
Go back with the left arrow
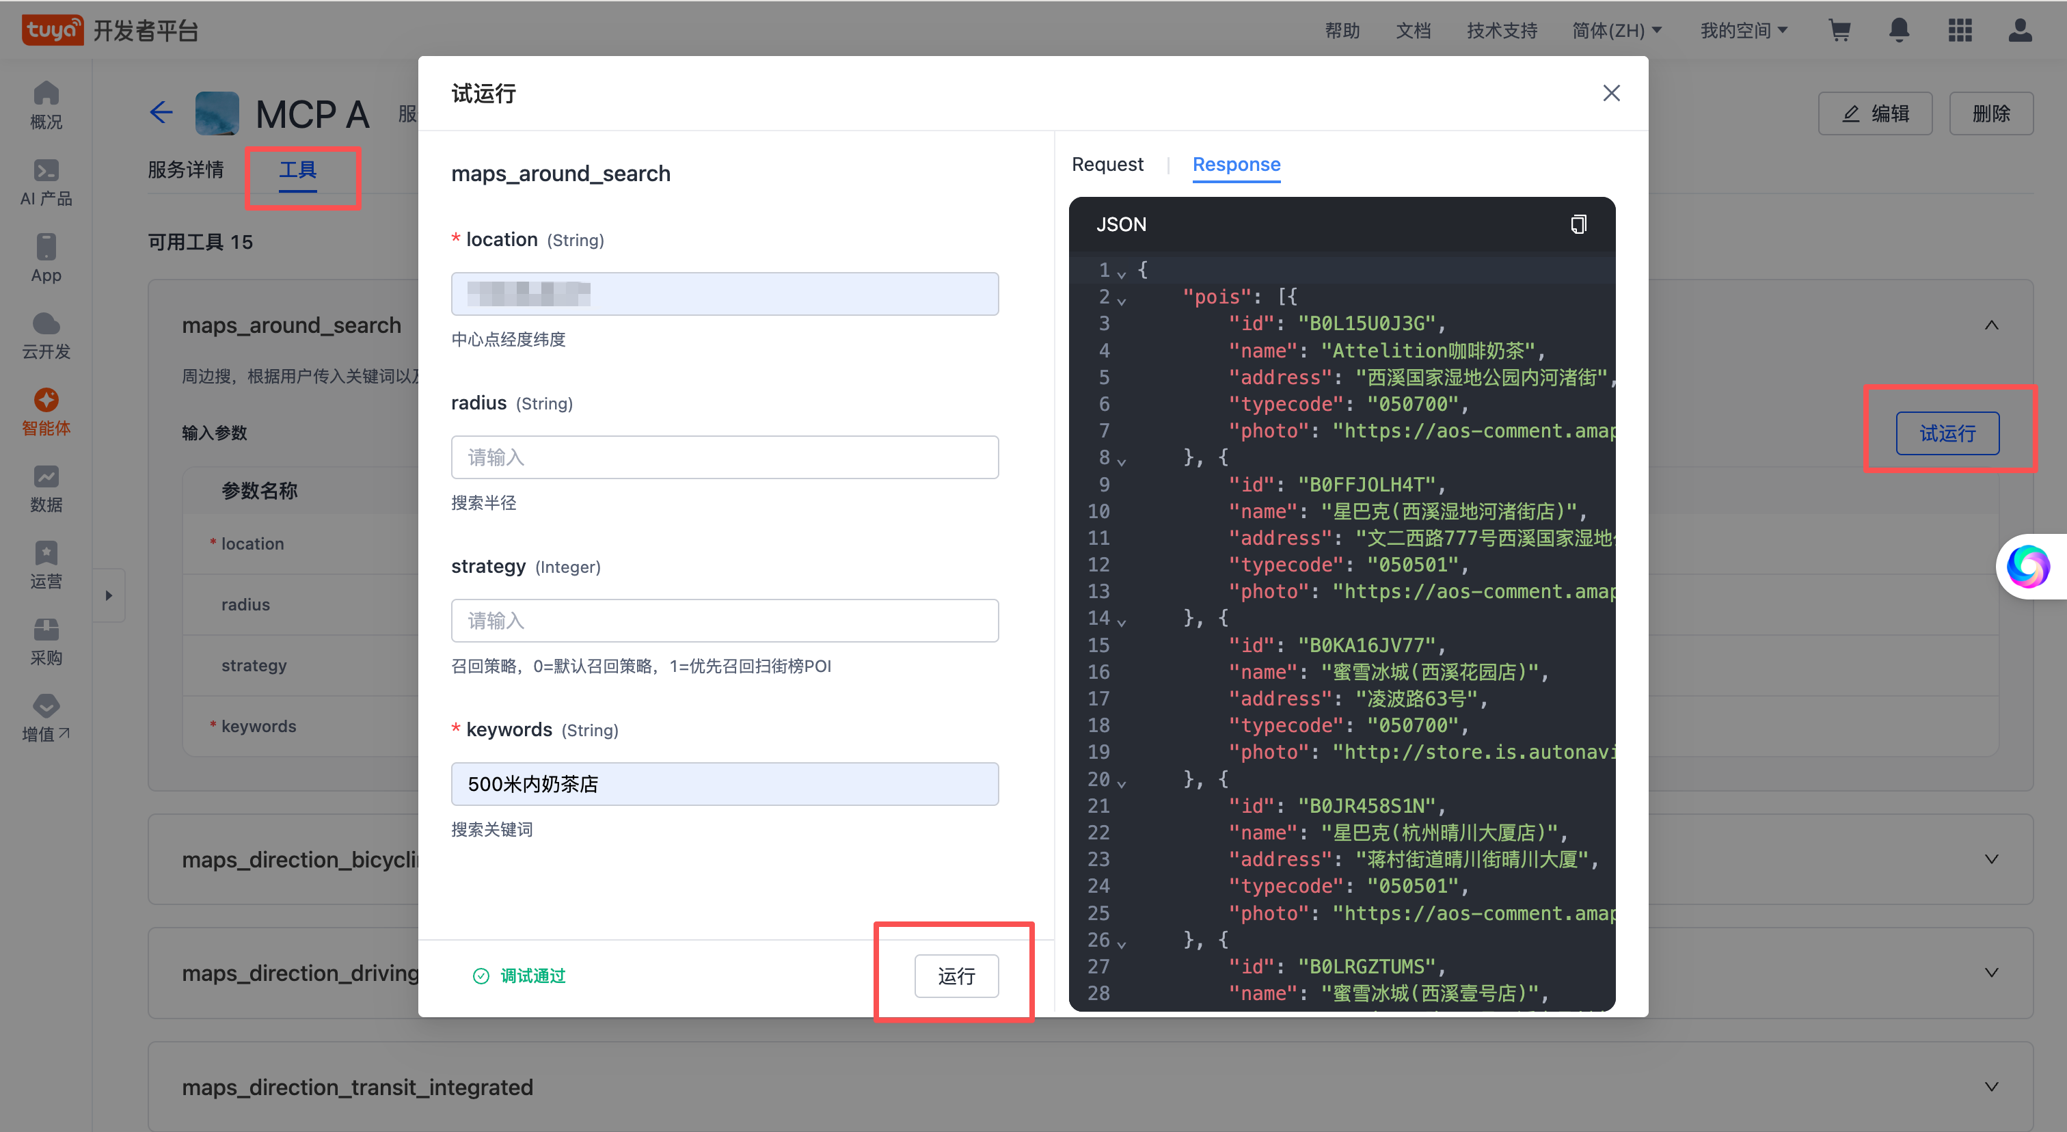[x=161, y=112]
